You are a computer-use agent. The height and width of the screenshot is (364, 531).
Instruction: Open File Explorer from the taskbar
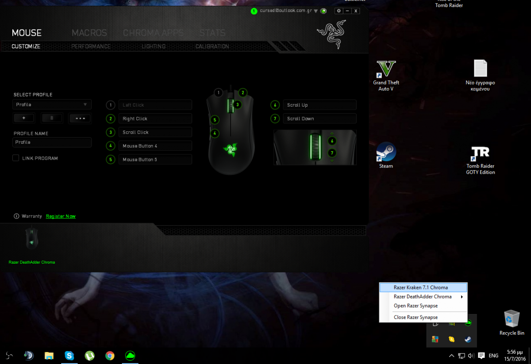tap(49, 355)
